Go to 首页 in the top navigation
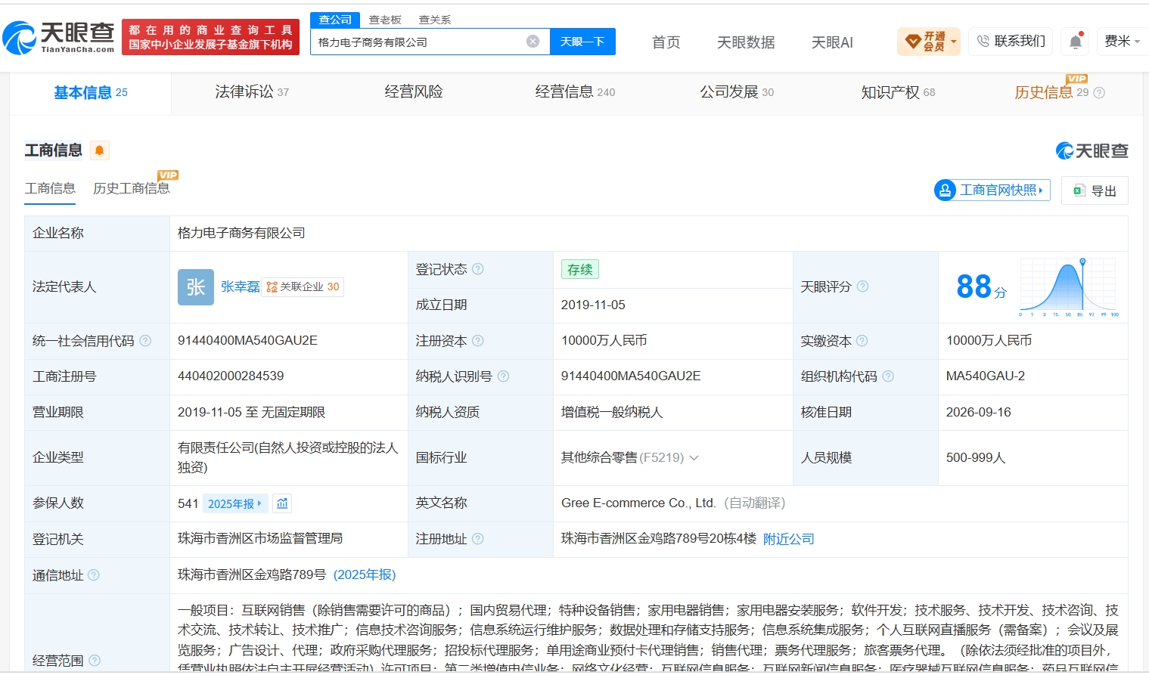 pos(666,42)
